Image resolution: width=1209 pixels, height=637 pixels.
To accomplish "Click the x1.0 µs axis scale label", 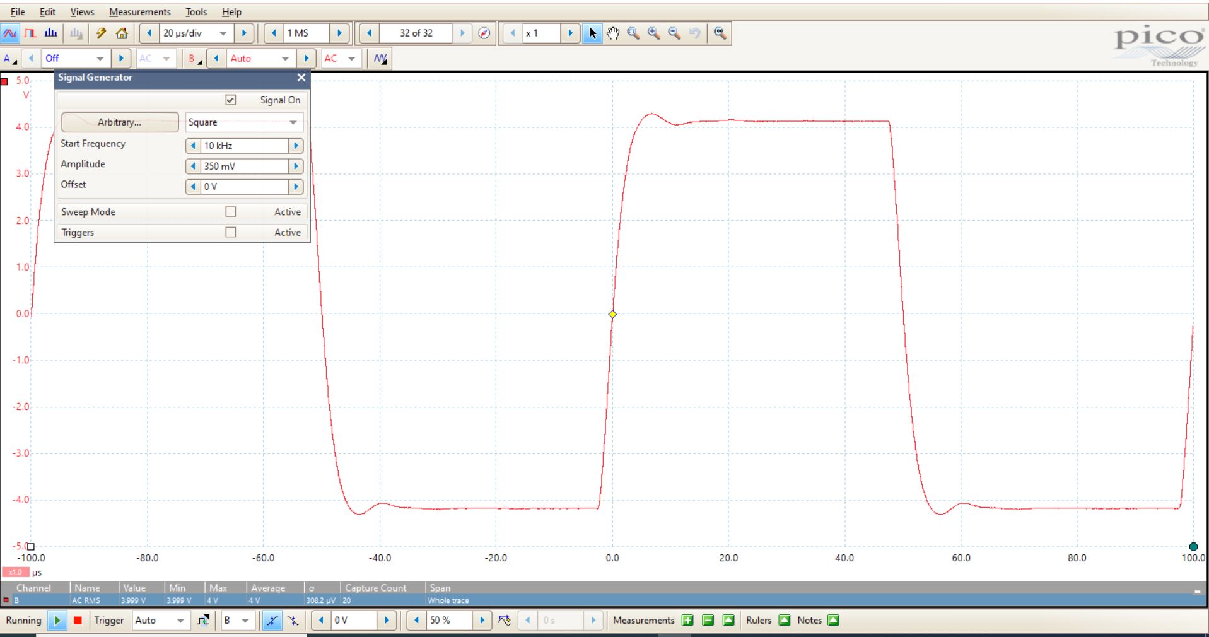I will [x=15, y=573].
